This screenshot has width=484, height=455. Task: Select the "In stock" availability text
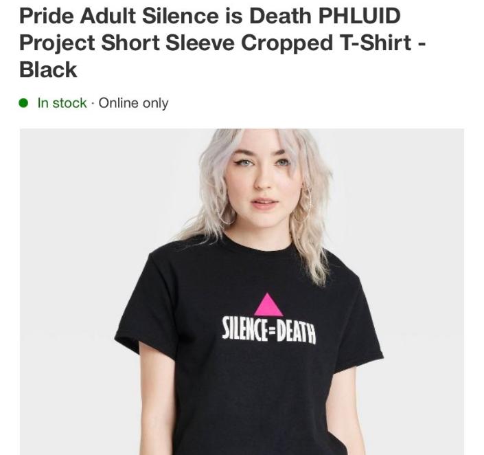pos(62,103)
